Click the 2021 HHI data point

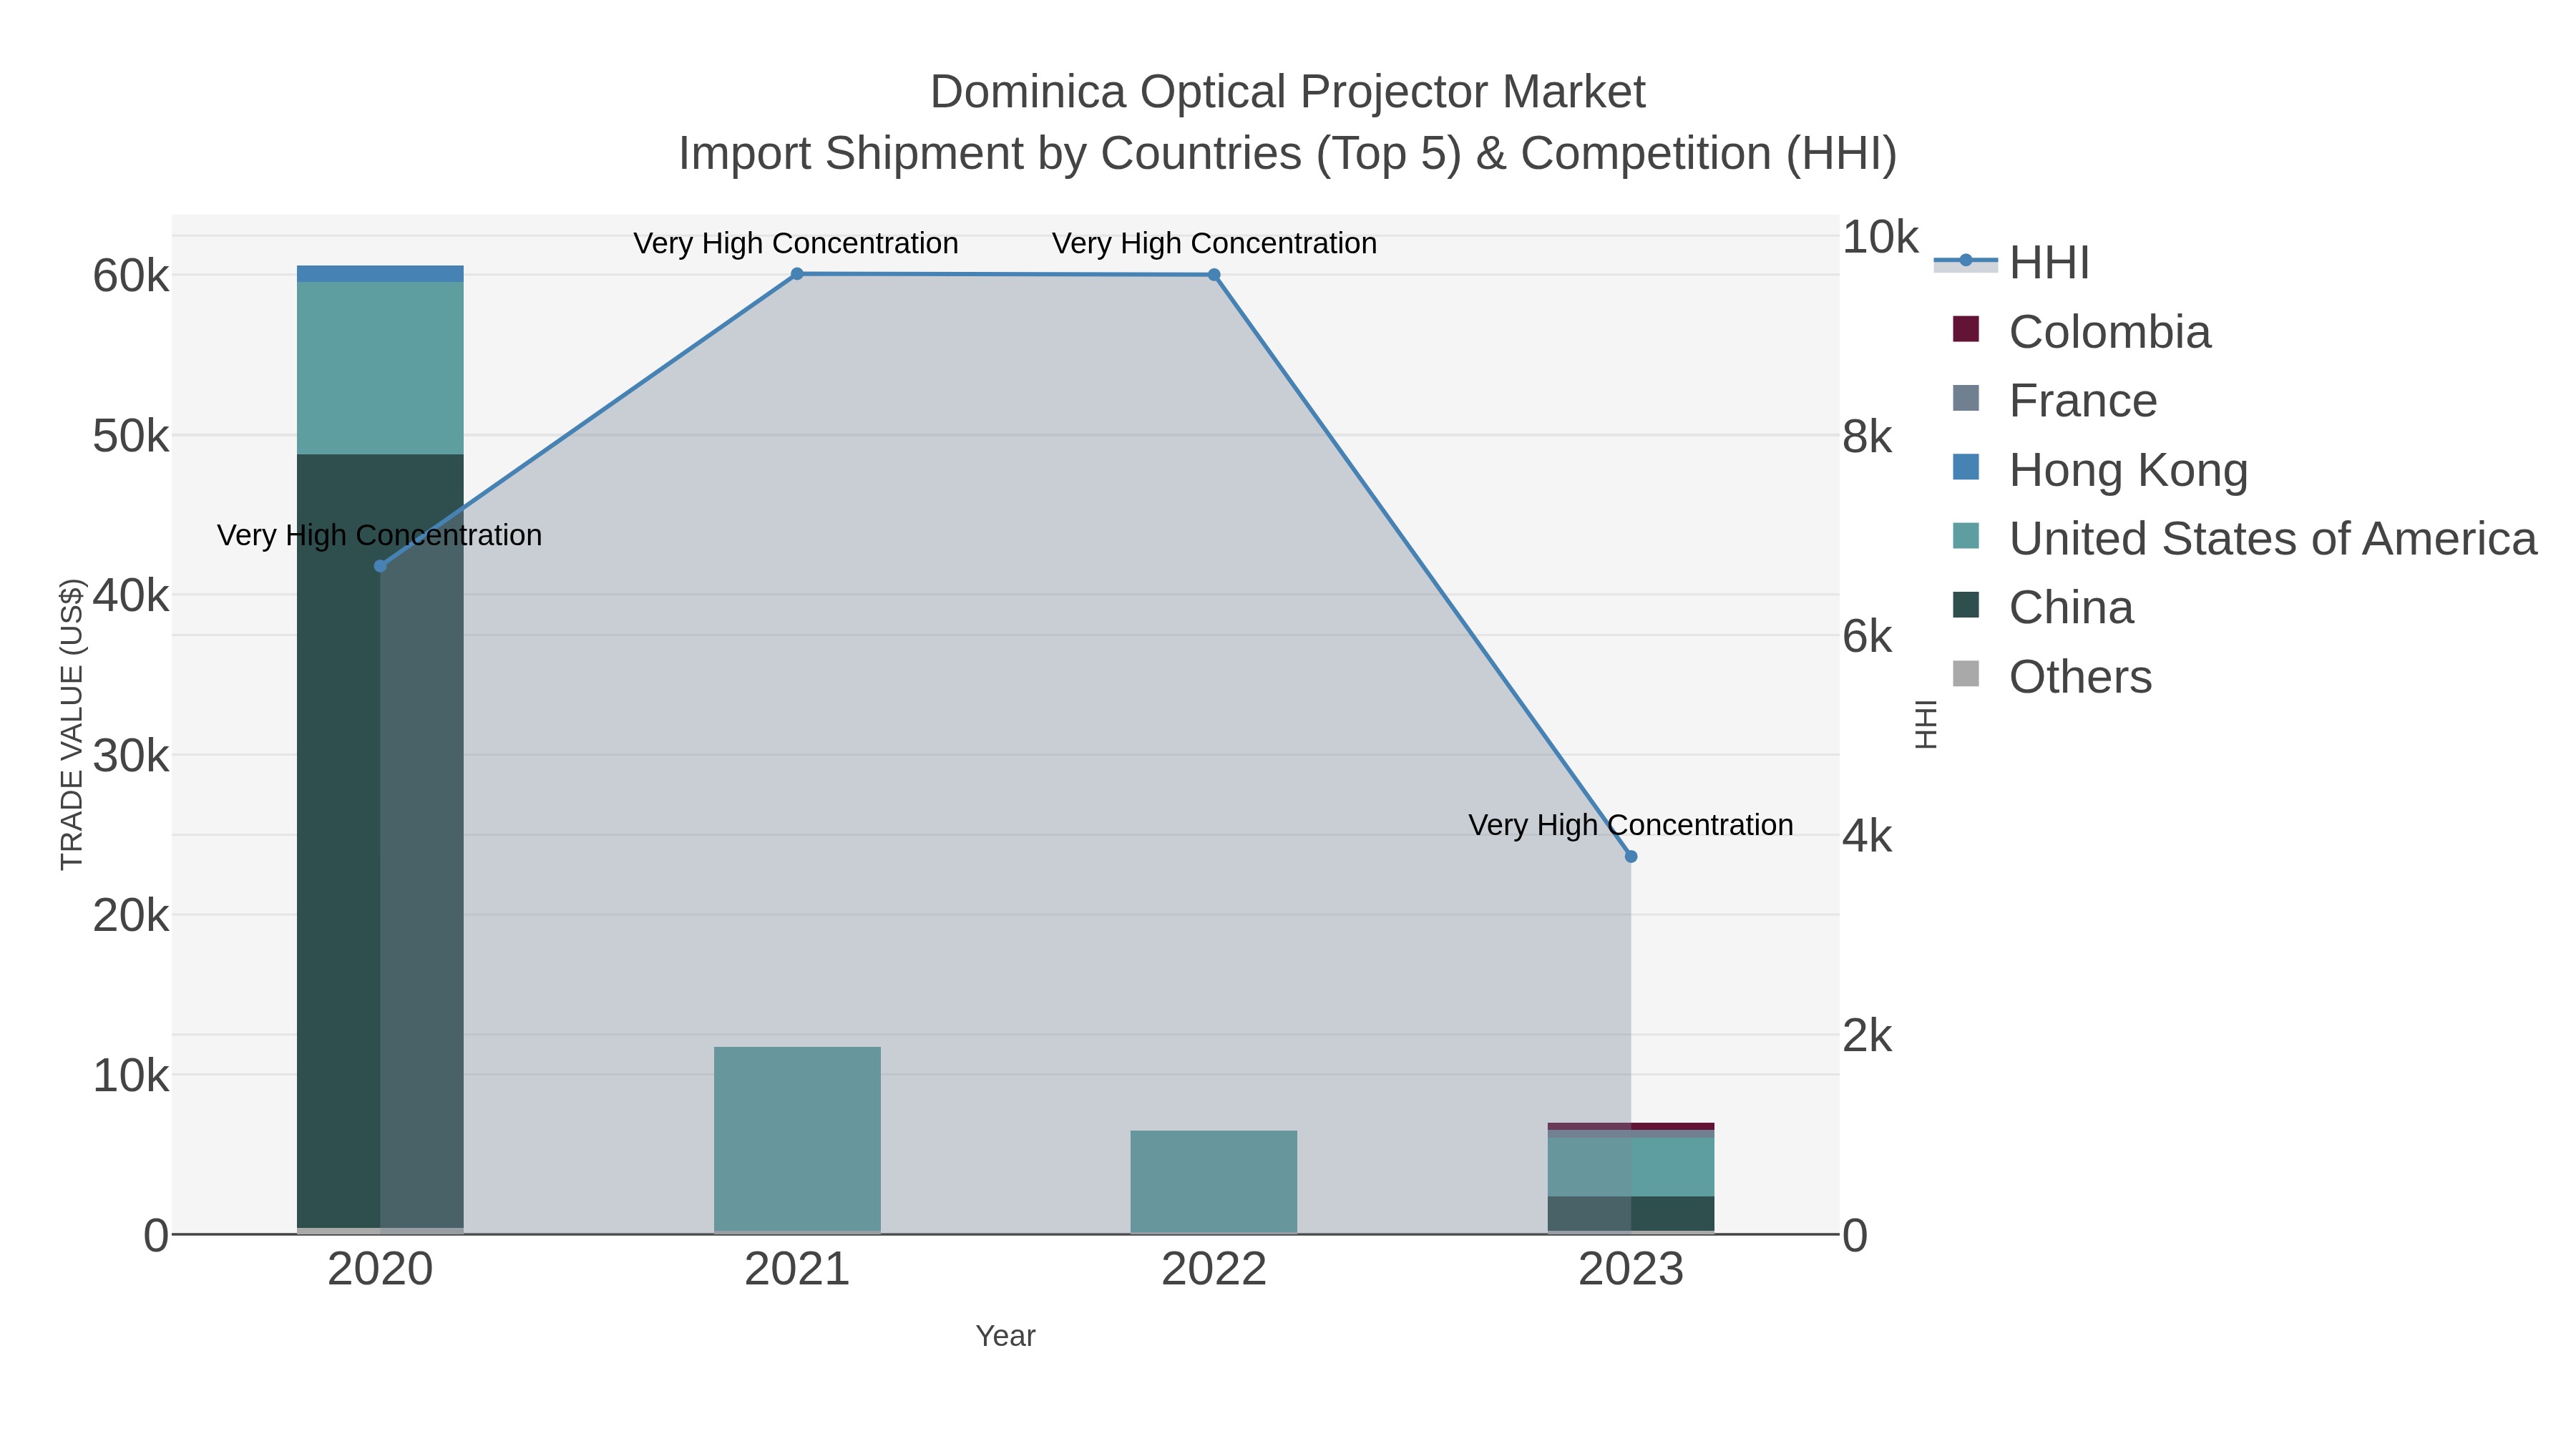click(x=797, y=274)
